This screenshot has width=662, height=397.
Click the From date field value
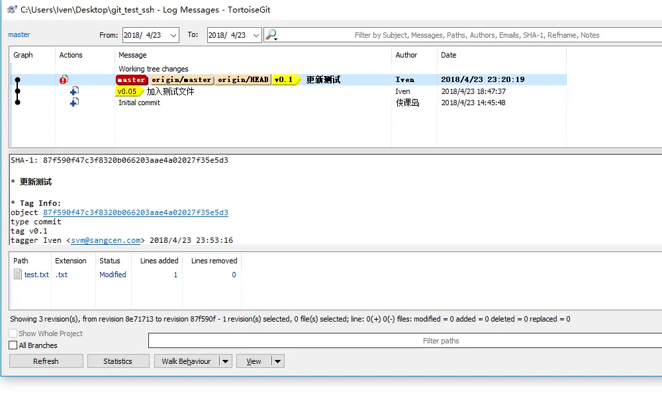pyautogui.click(x=143, y=35)
